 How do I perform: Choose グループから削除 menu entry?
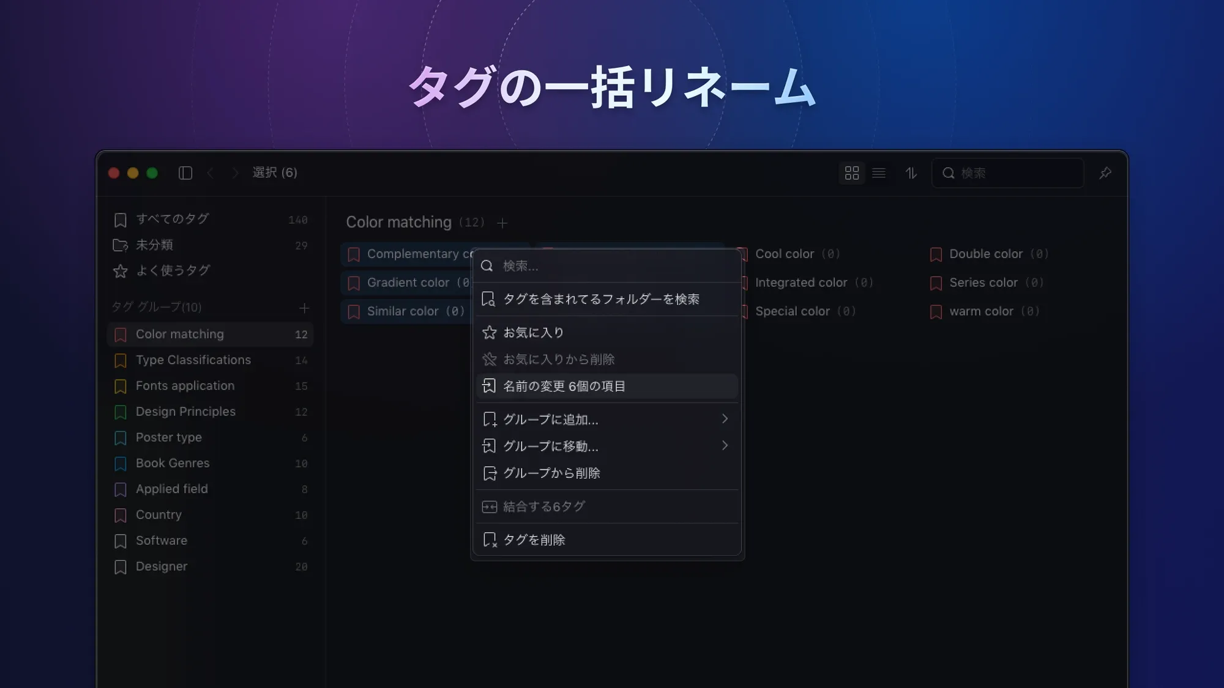click(607, 473)
